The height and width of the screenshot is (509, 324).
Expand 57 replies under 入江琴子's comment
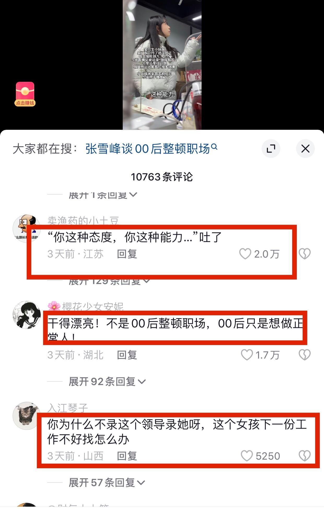107,483
